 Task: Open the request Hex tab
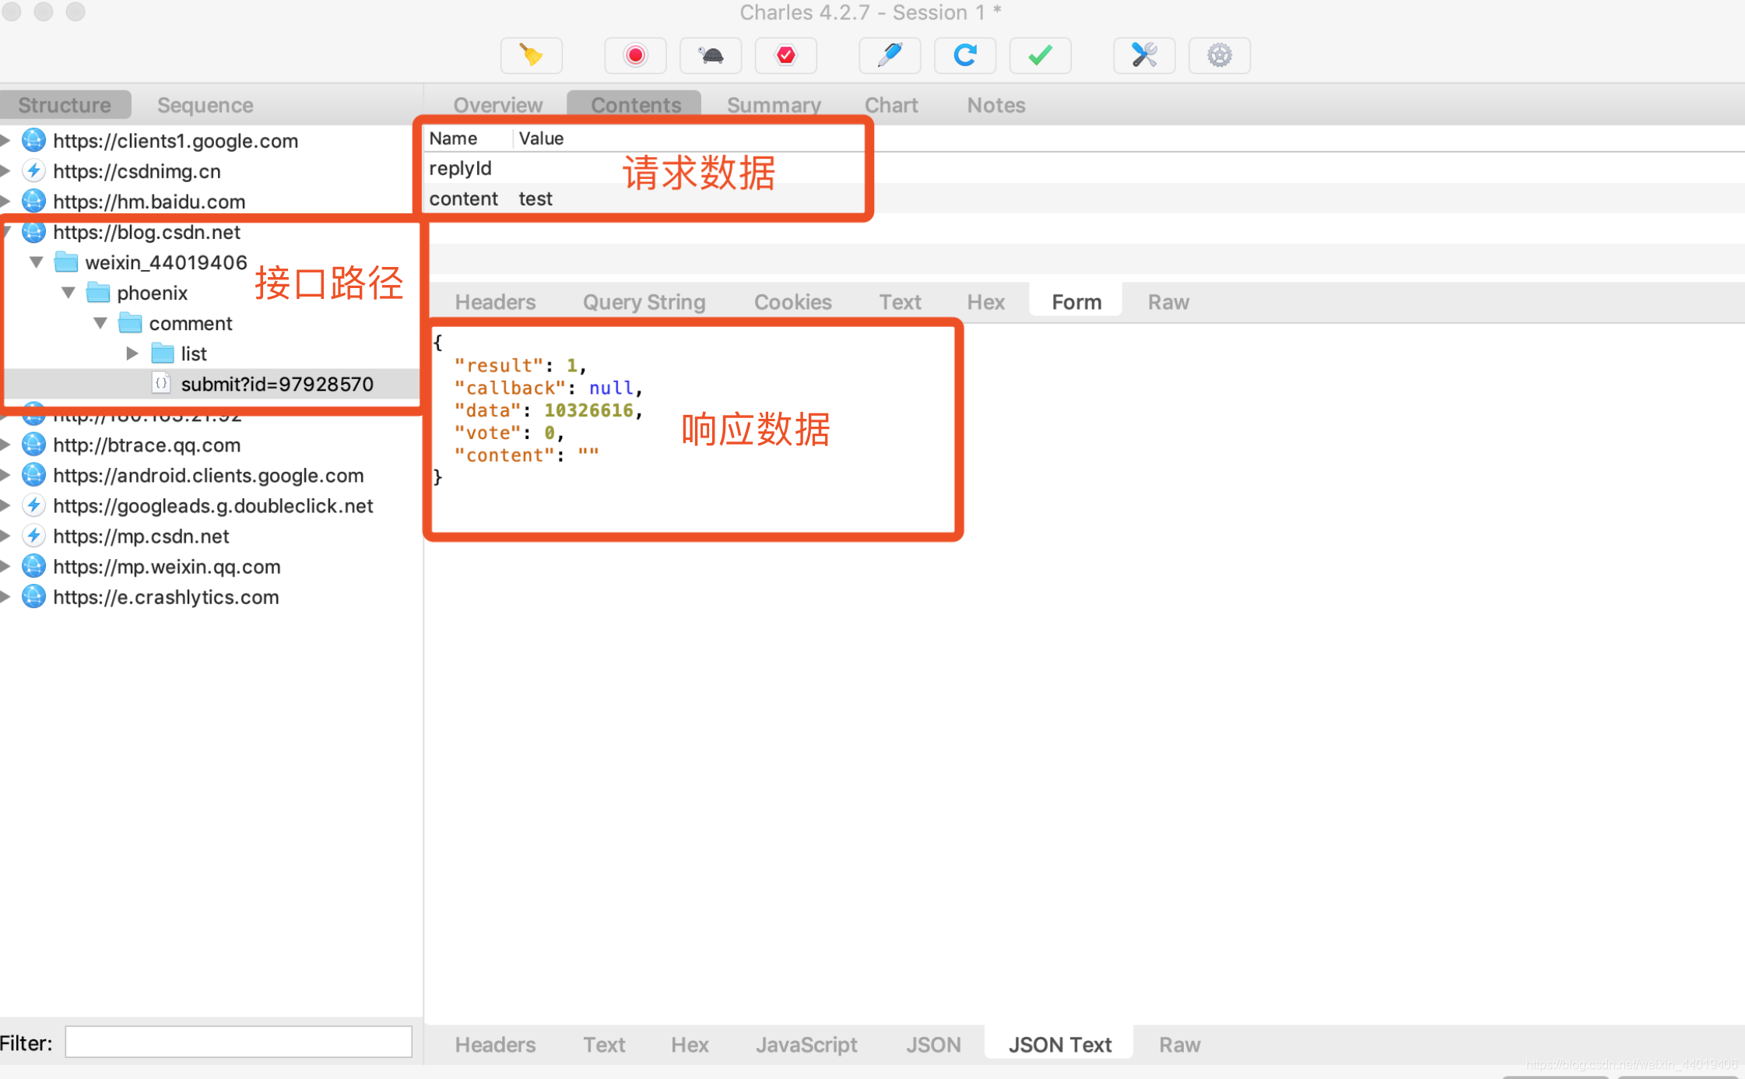(985, 302)
